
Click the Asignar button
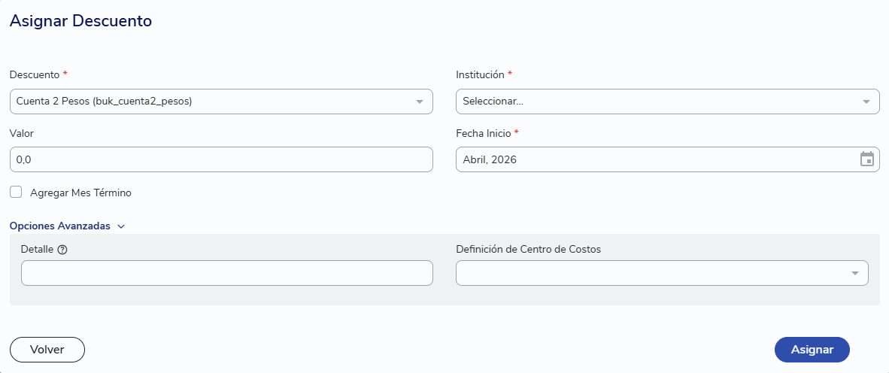click(812, 350)
